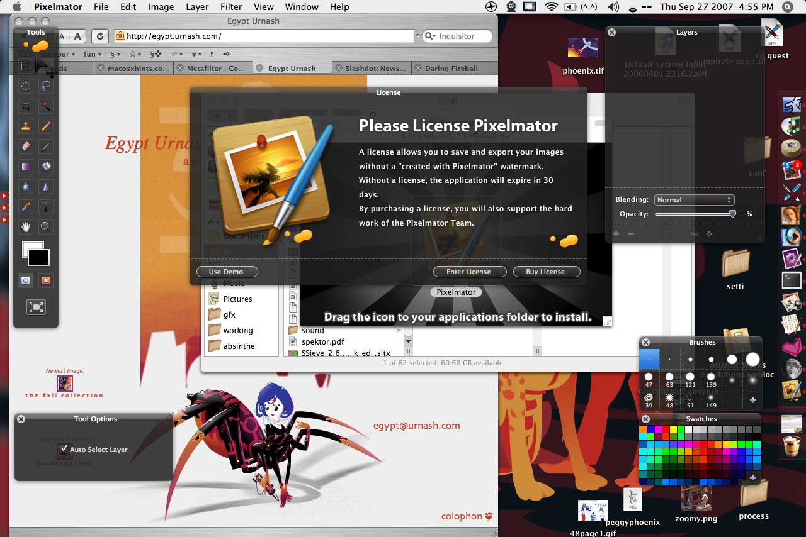
Task: Toggle full screen mode in Tools palette
Action: pos(36,307)
